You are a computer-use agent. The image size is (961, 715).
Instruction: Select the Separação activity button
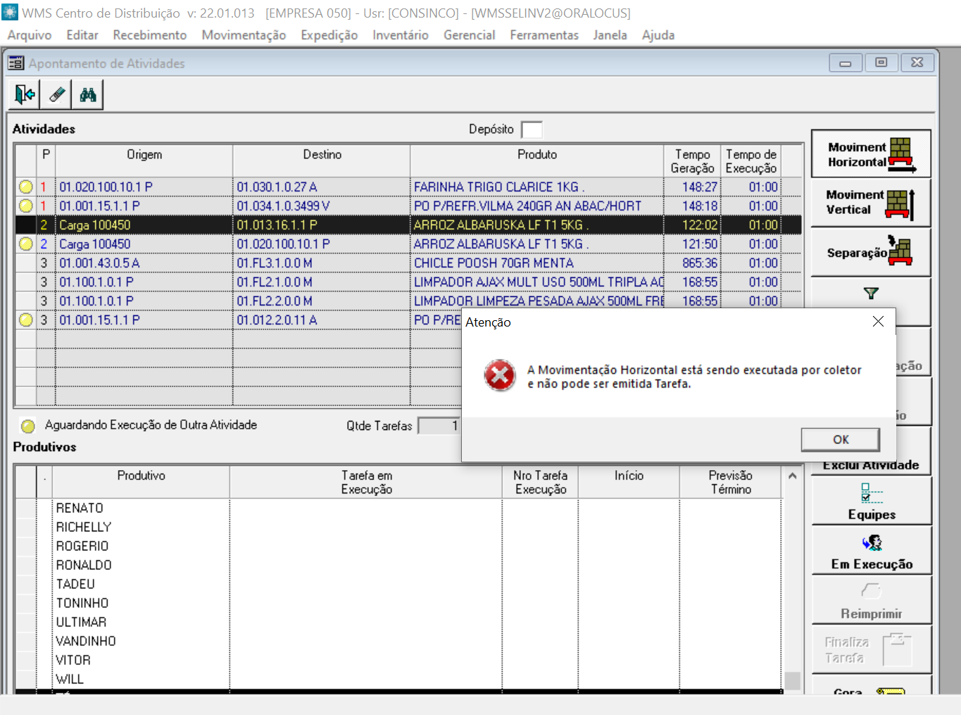871,252
